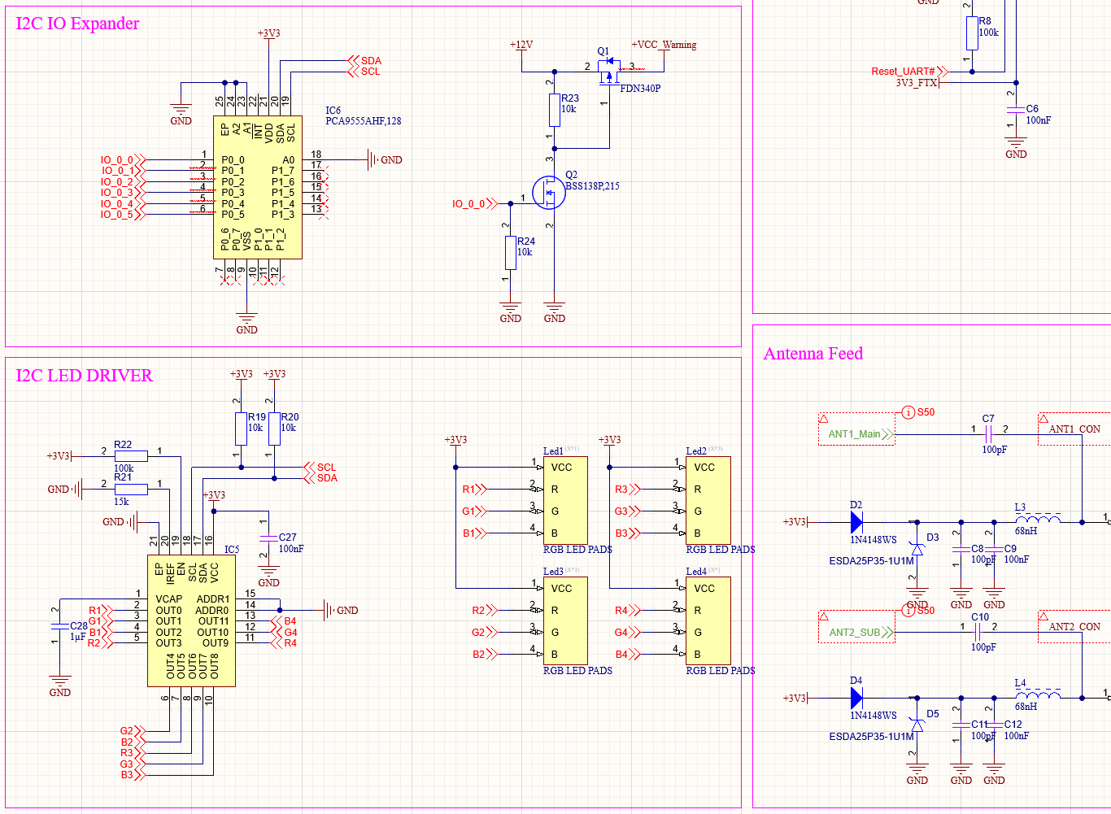This screenshot has width=1111, height=814.
Task: Select the Reset_UART# net port
Action: click(x=909, y=72)
